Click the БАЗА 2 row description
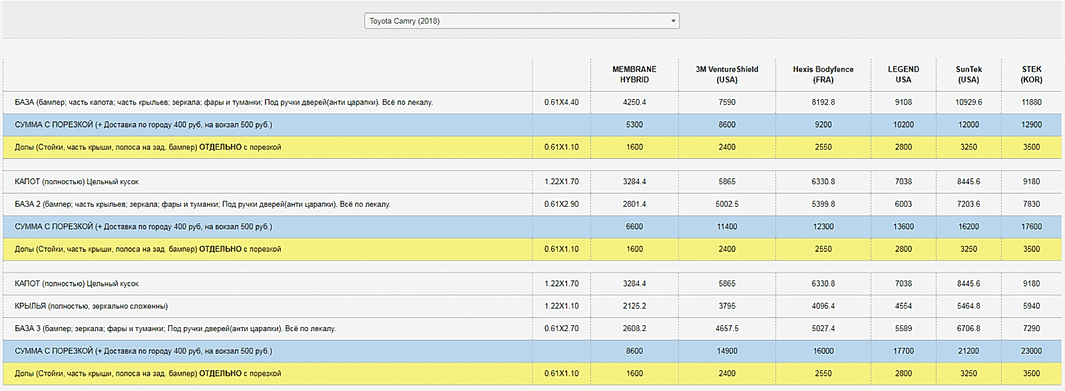The image size is (1065, 391). point(202,204)
